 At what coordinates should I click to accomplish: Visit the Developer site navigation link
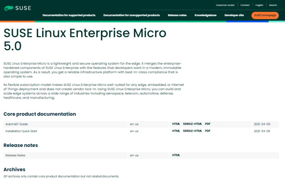point(234,15)
